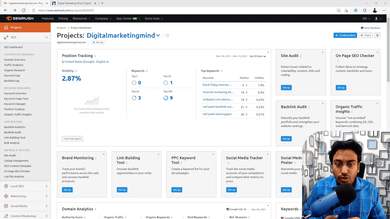Open project settings via gear icon
This screenshot has width=390, height=219.
pos(377,35)
